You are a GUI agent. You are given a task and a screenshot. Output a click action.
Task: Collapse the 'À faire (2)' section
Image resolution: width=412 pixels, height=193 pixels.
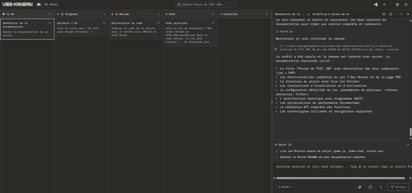tap(408, 144)
